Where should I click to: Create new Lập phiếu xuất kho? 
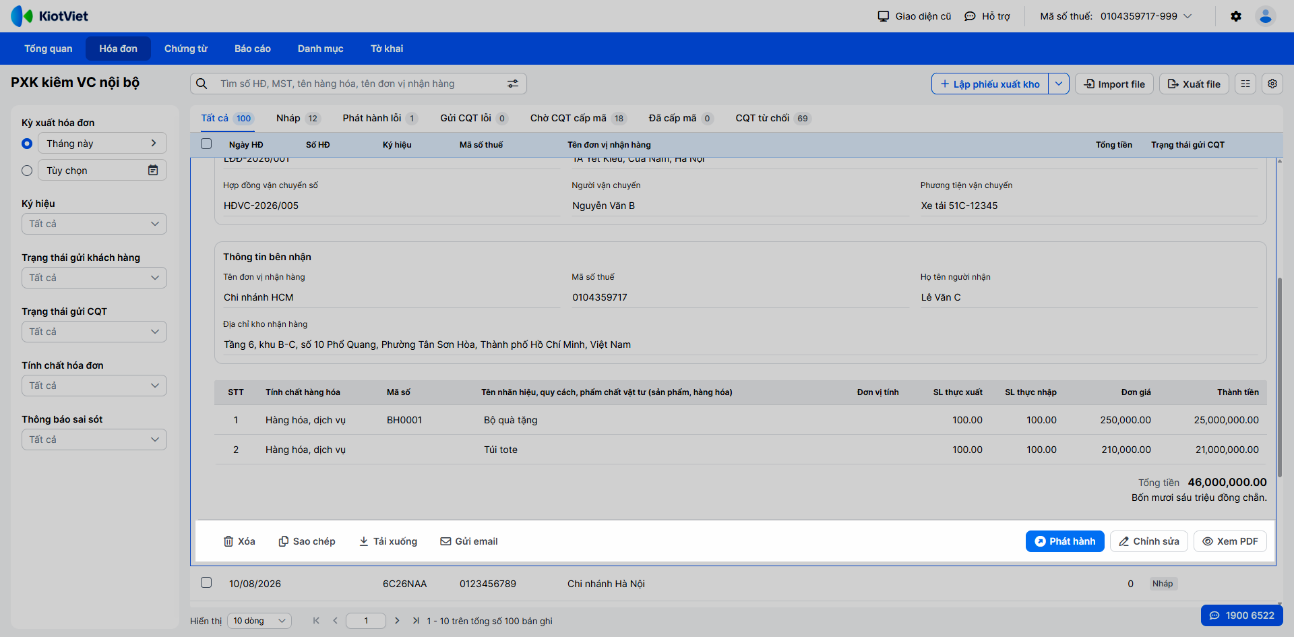click(990, 84)
